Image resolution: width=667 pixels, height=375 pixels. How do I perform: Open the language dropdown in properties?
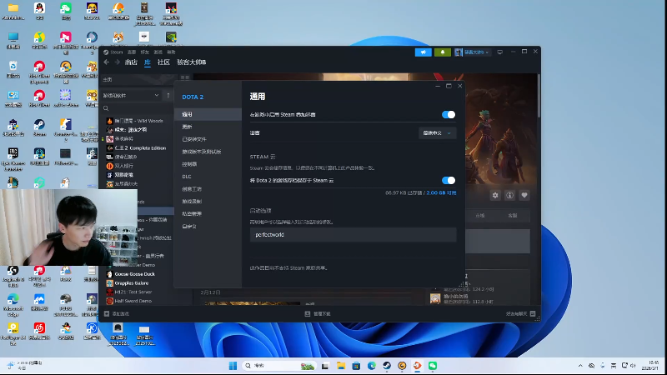click(437, 133)
